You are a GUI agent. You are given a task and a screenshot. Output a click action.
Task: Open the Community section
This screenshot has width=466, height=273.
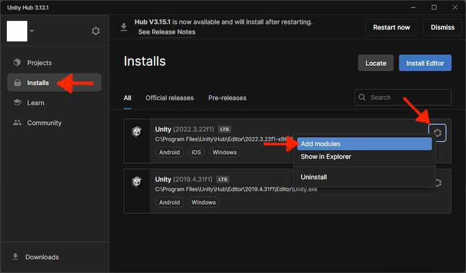pos(44,123)
